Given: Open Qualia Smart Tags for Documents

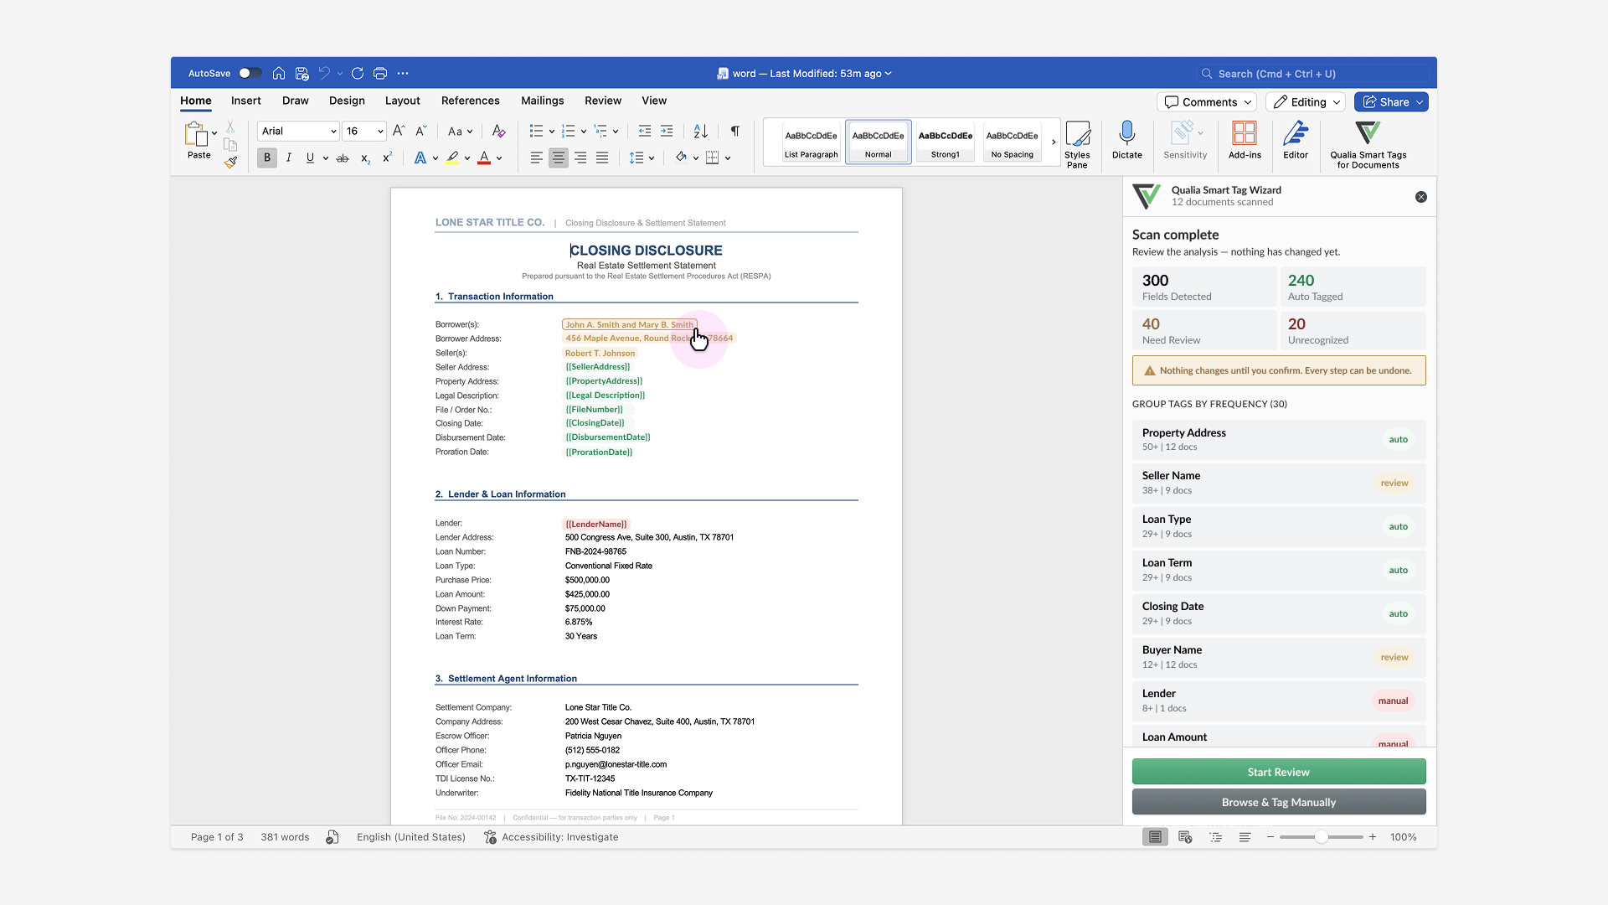Looking at the screenshot, I should click(1368, 145).
